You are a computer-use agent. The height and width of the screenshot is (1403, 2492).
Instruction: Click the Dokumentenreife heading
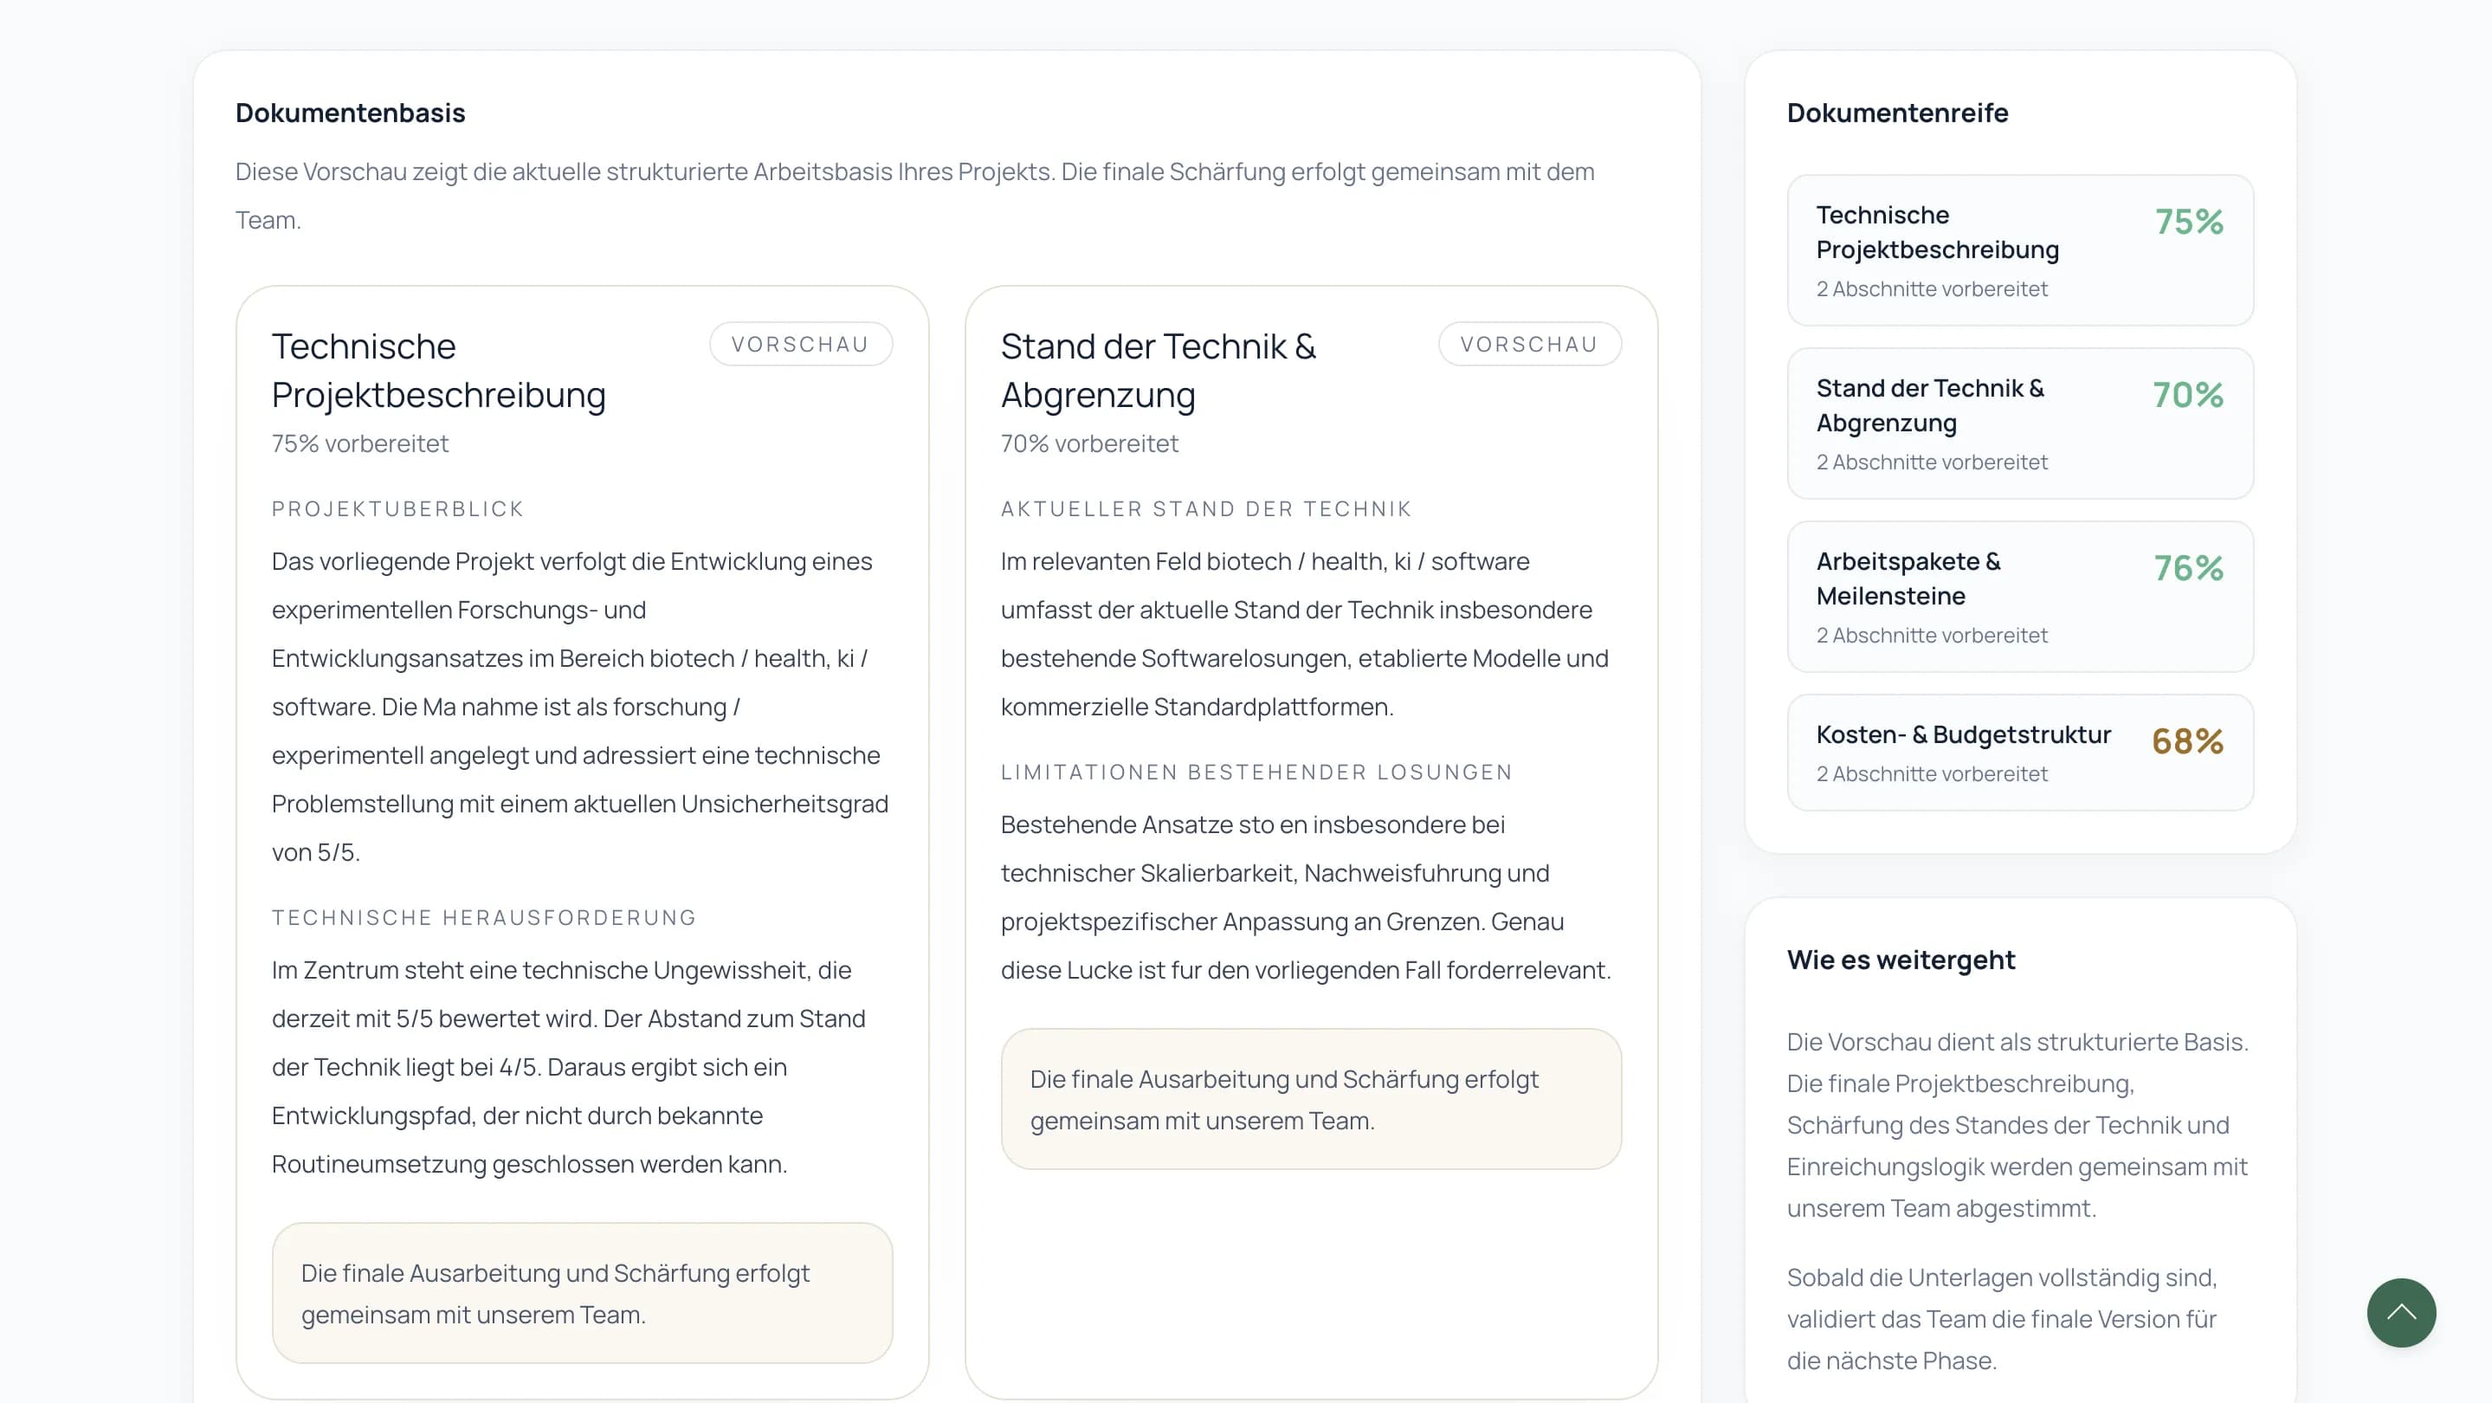(1897, 113)
